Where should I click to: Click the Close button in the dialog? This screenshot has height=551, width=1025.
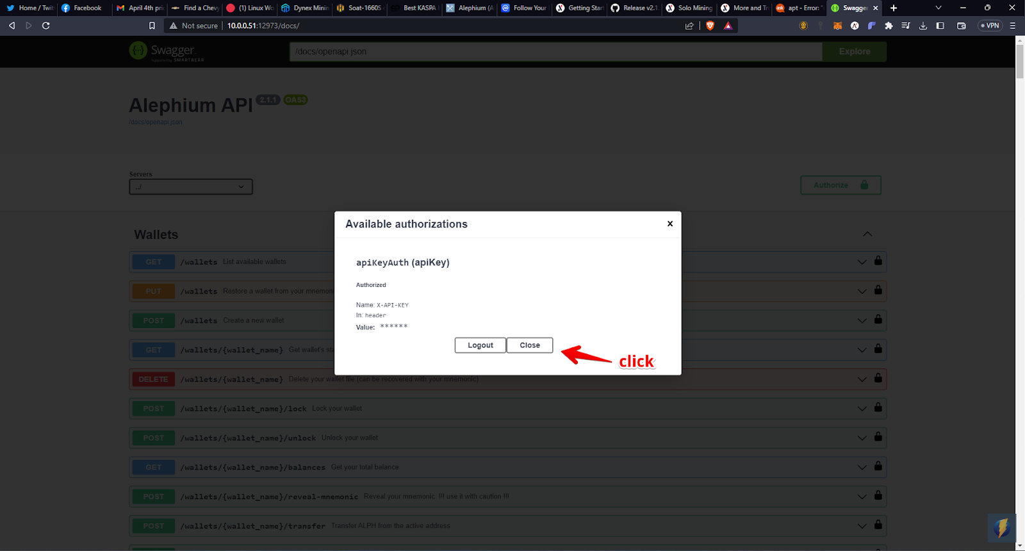coord(530,345)
